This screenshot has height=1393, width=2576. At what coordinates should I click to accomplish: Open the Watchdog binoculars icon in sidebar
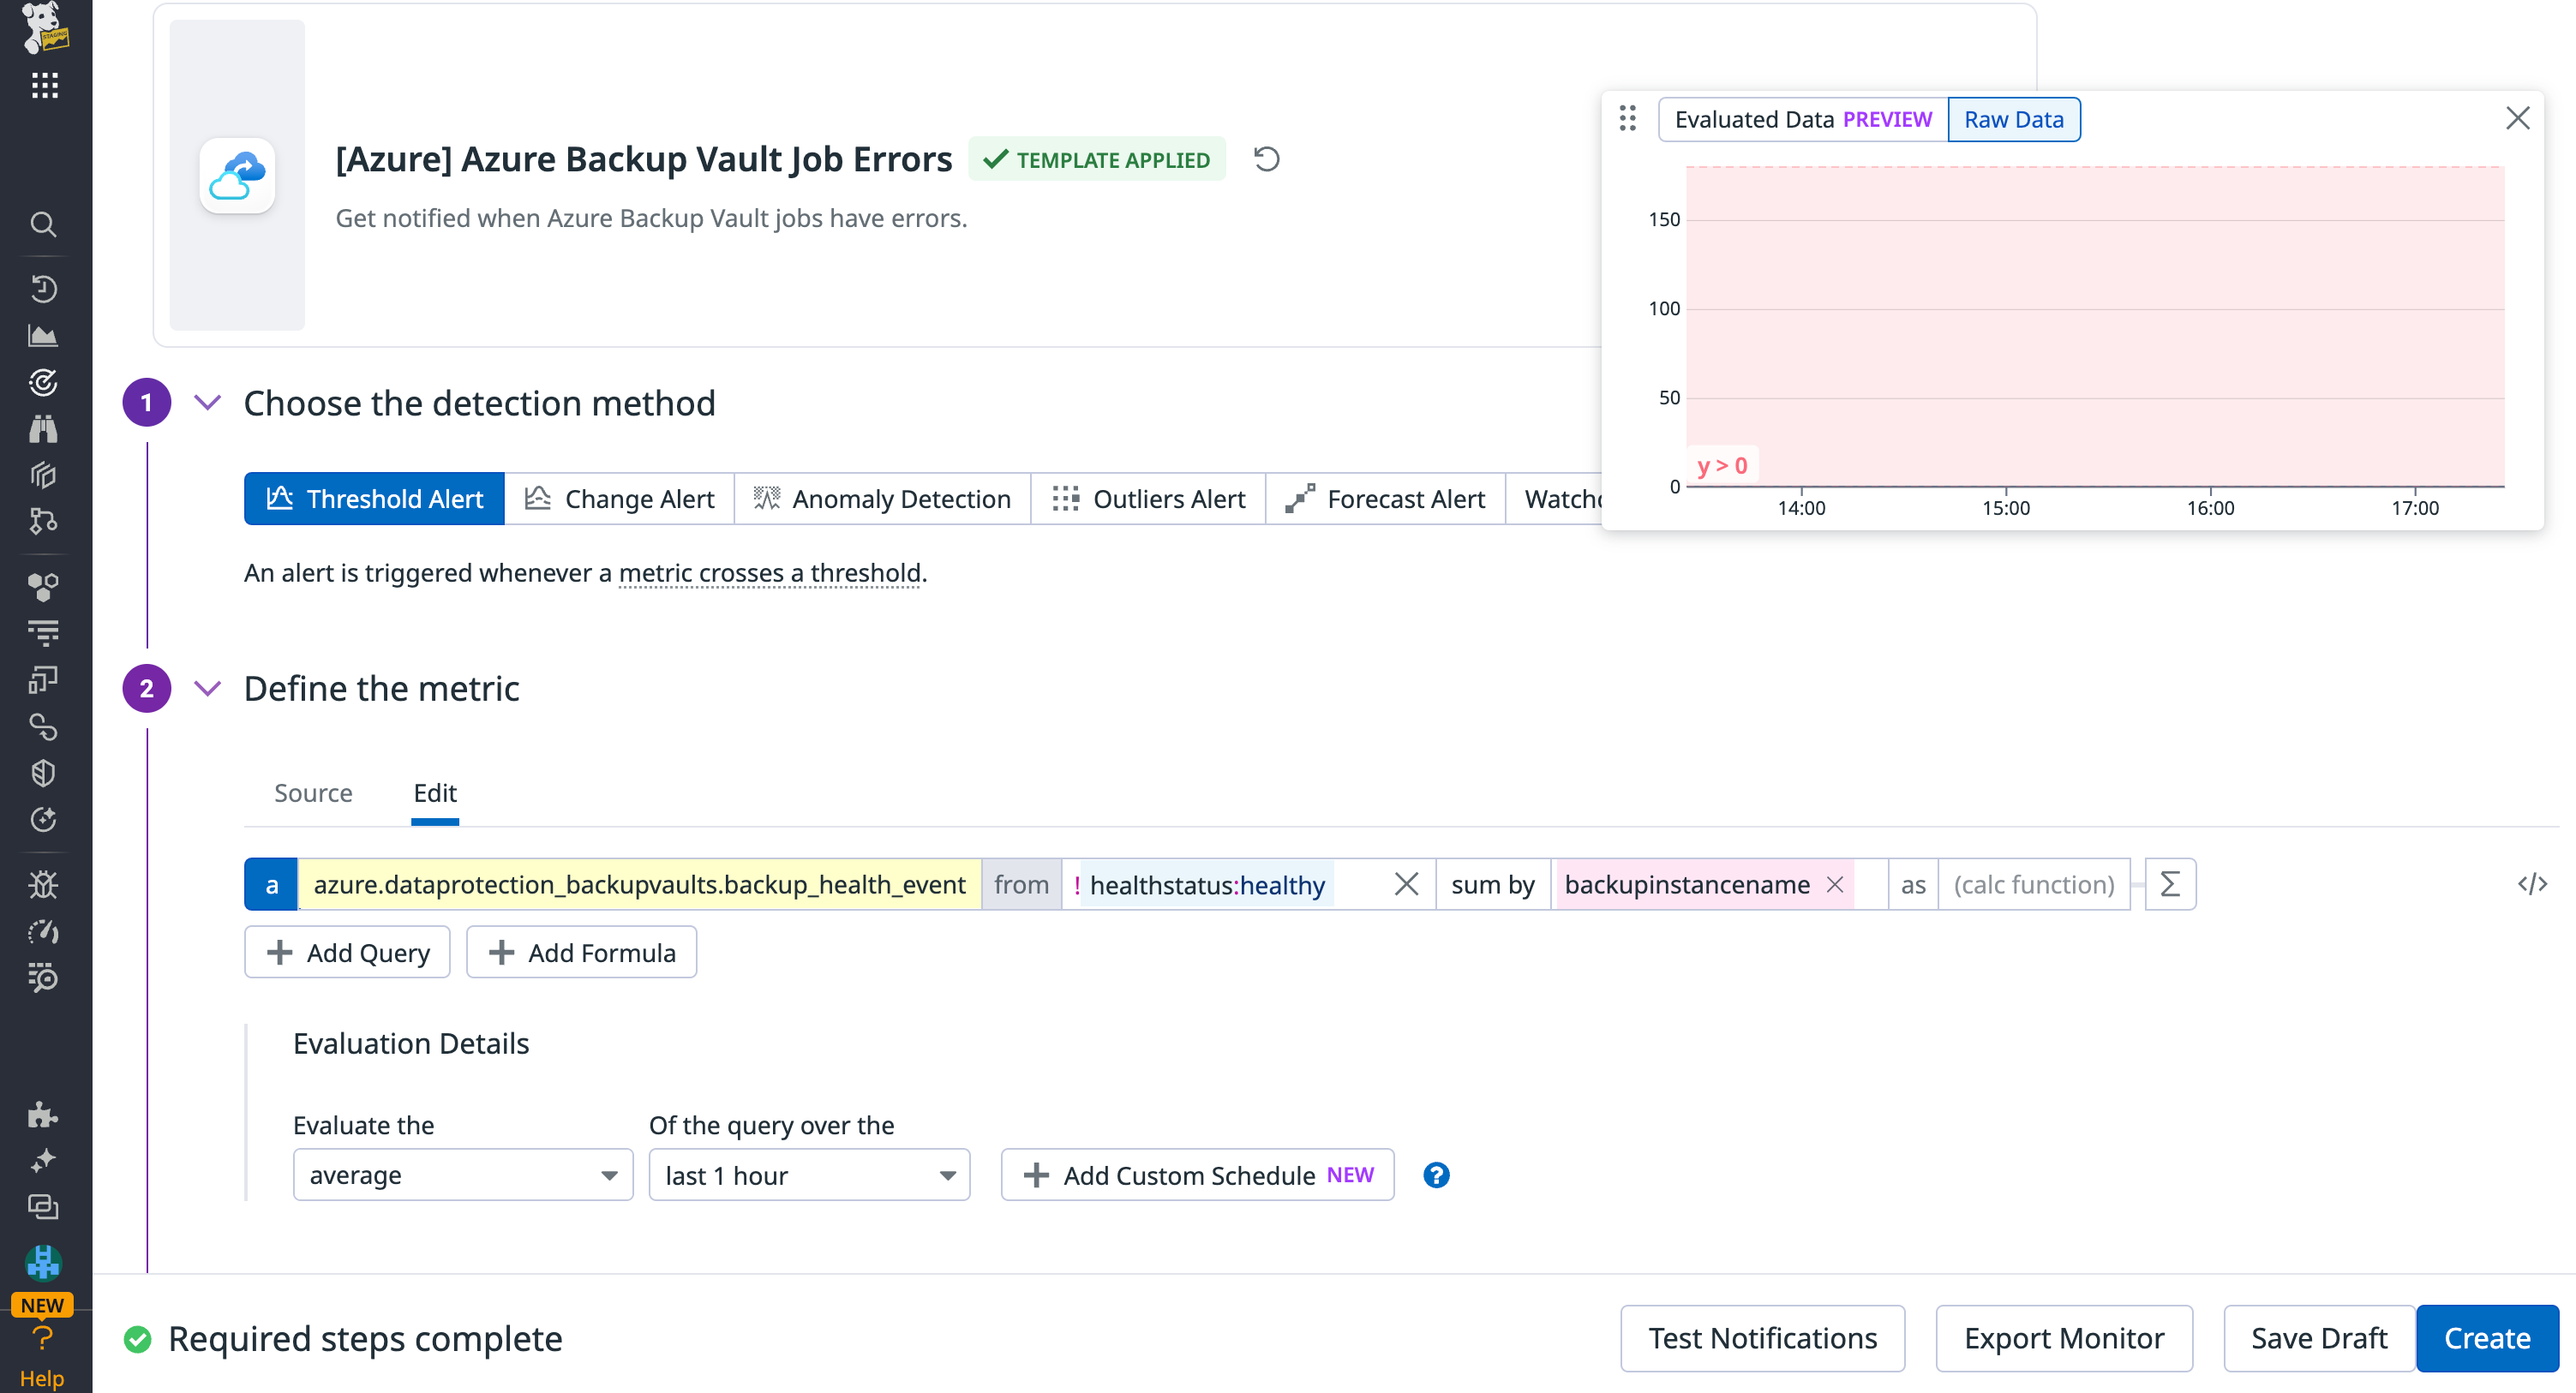pyautogui.click(x=43, y=428)
